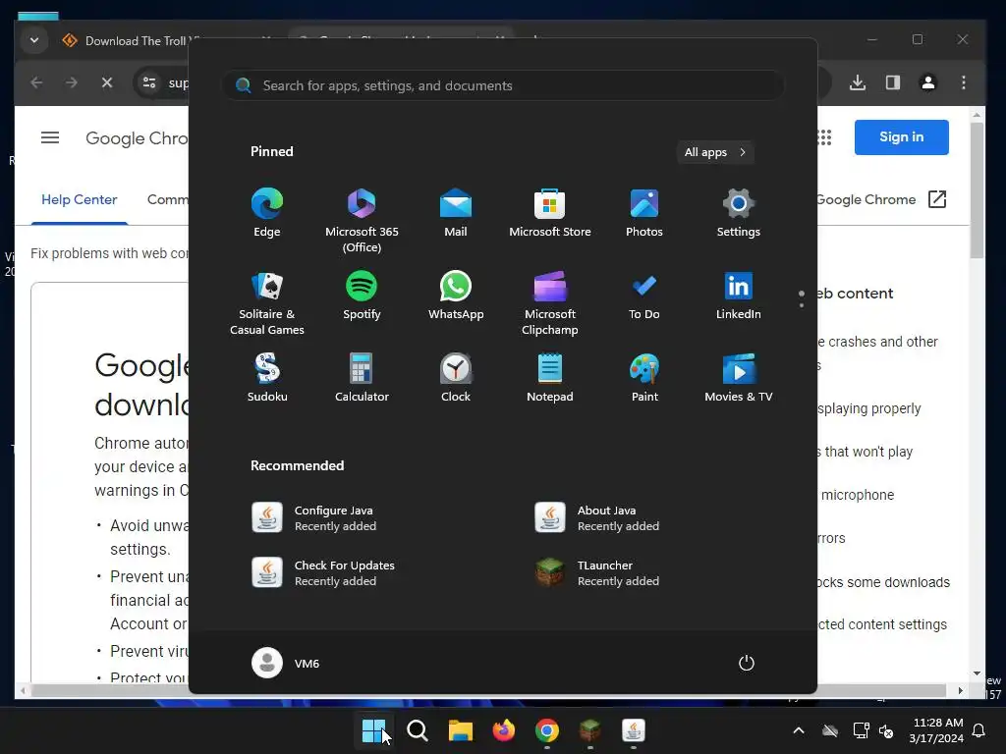
Task: Open File Explorer from the taskbar
Action: [460, 730]
